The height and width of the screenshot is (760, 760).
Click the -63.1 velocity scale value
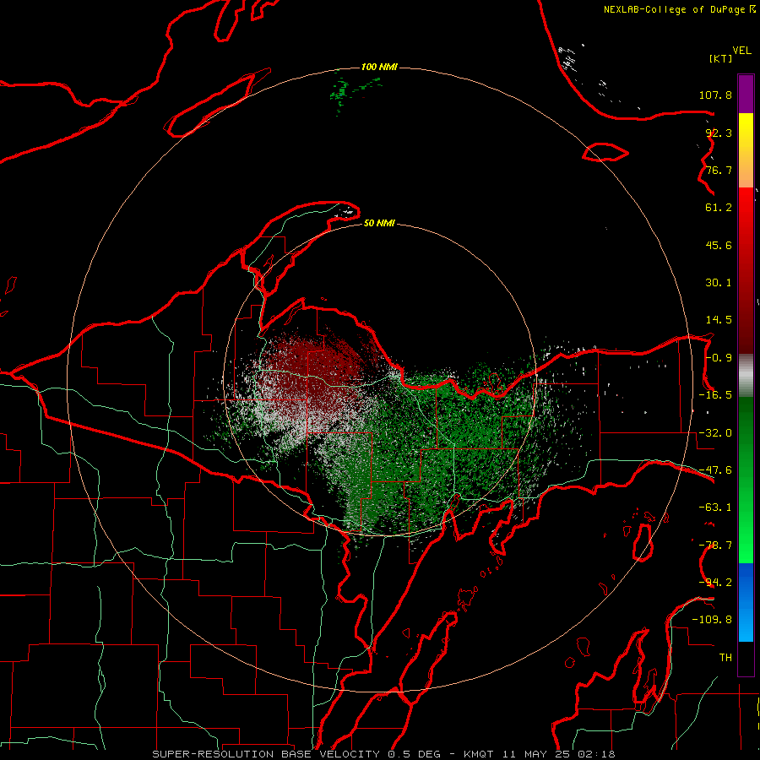715,508
